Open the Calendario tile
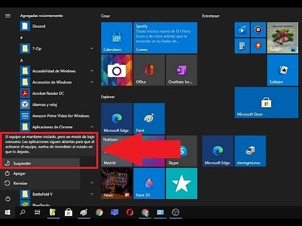This screenshot has height=226, width=302. tap(116, 38)
